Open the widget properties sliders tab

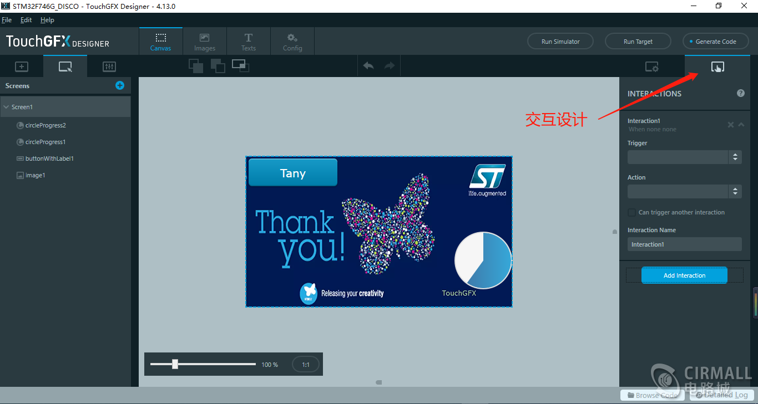coord(109,67)
